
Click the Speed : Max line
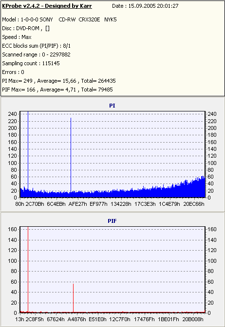pyautogui.click(x=17, y=37)
